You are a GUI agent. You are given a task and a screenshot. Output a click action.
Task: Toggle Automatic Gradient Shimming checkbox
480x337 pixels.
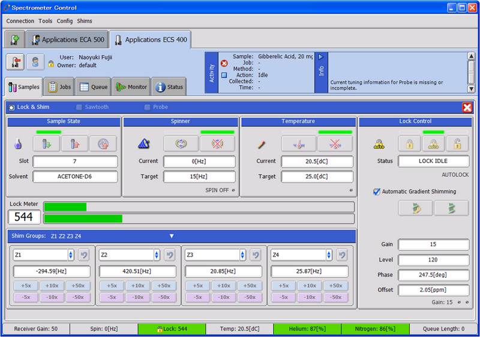coord(377,192)
